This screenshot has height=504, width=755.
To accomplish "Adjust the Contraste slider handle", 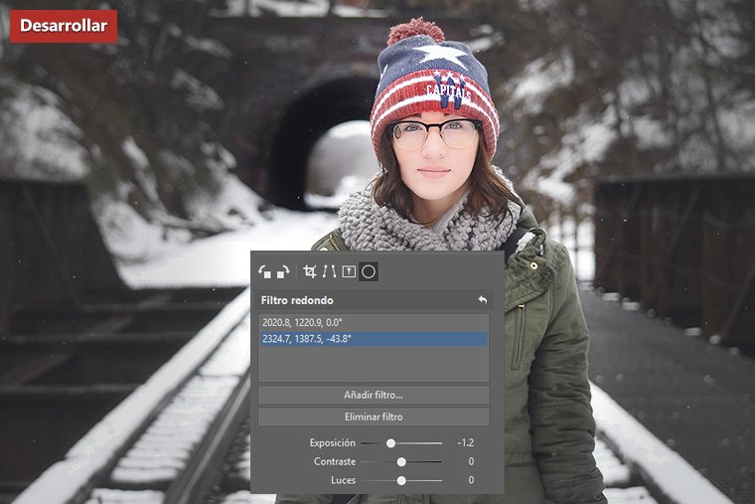I will point(401,461).
